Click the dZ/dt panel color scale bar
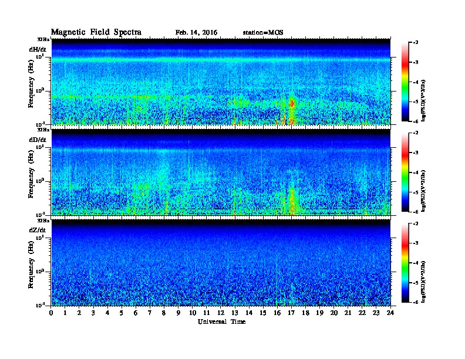Image resolution: width=465 pixels, height=359 pixels. [405, 263]
